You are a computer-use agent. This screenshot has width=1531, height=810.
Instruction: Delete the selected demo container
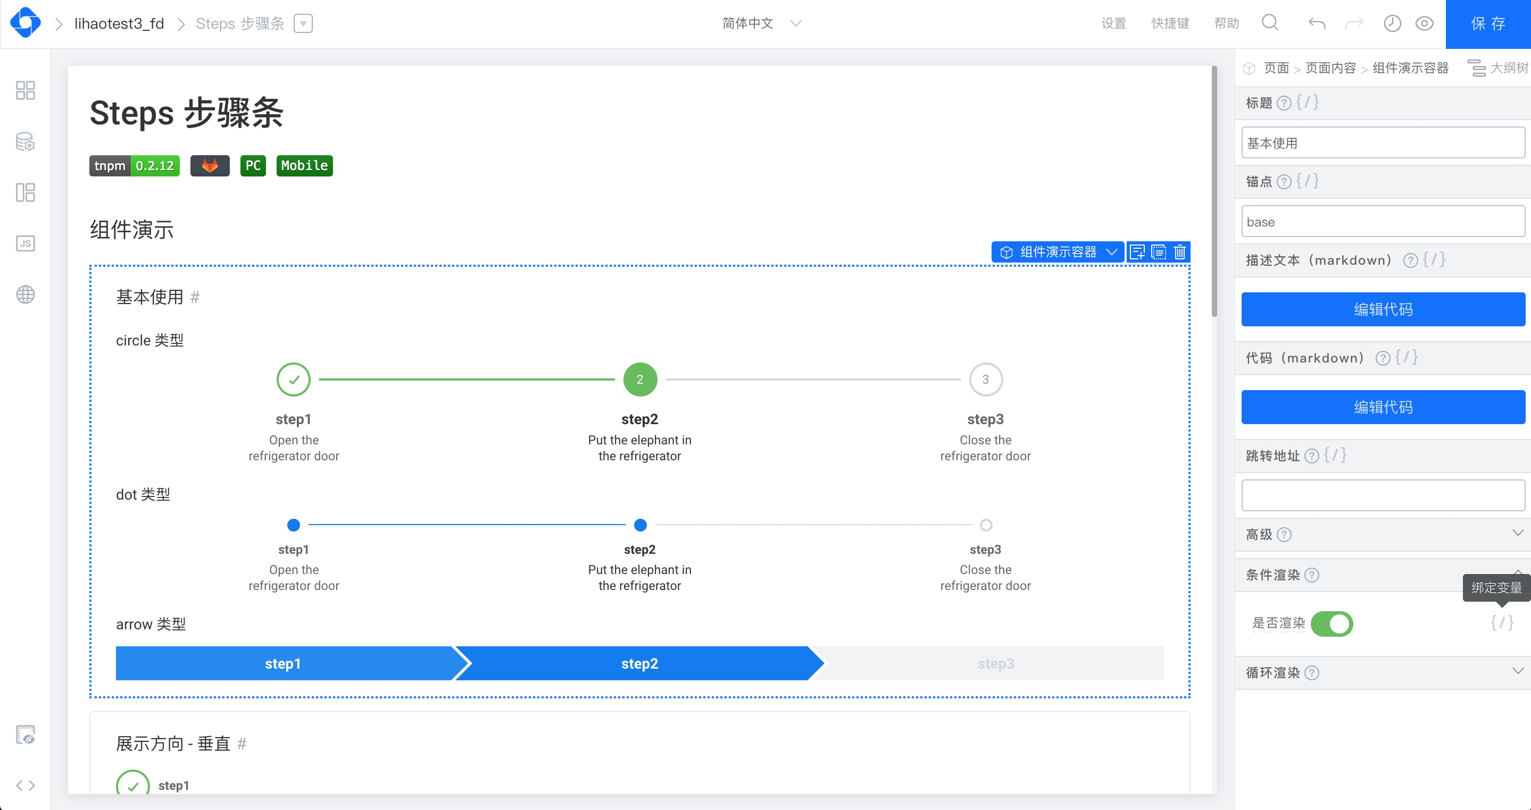point(1180,252)
